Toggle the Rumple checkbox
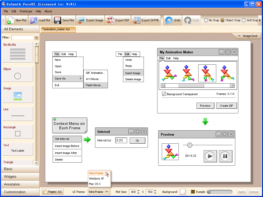 193,192
